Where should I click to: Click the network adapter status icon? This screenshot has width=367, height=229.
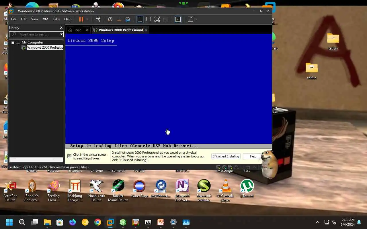pyautogui.click(x=230, y=167)
